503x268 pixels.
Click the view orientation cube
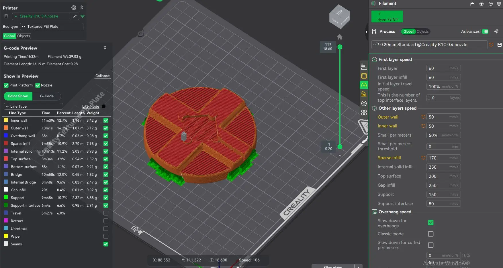340,17
